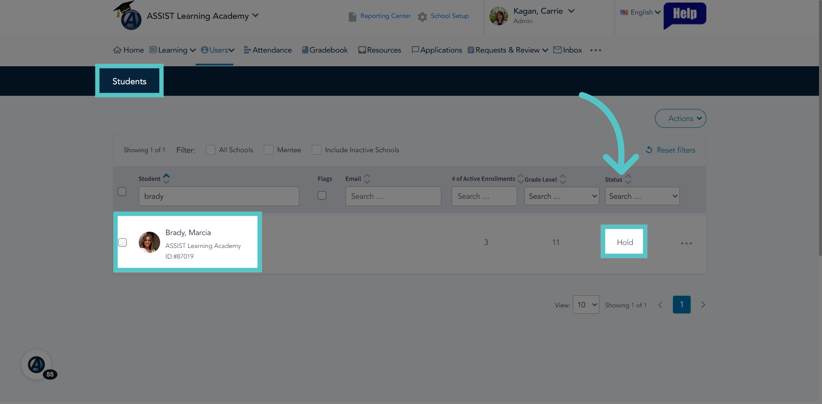Open the ASSIST floating widget badge
The width and height of the screenshot is (822, 404).
[37, 365]
